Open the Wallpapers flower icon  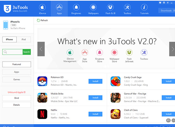pos(93,7)
